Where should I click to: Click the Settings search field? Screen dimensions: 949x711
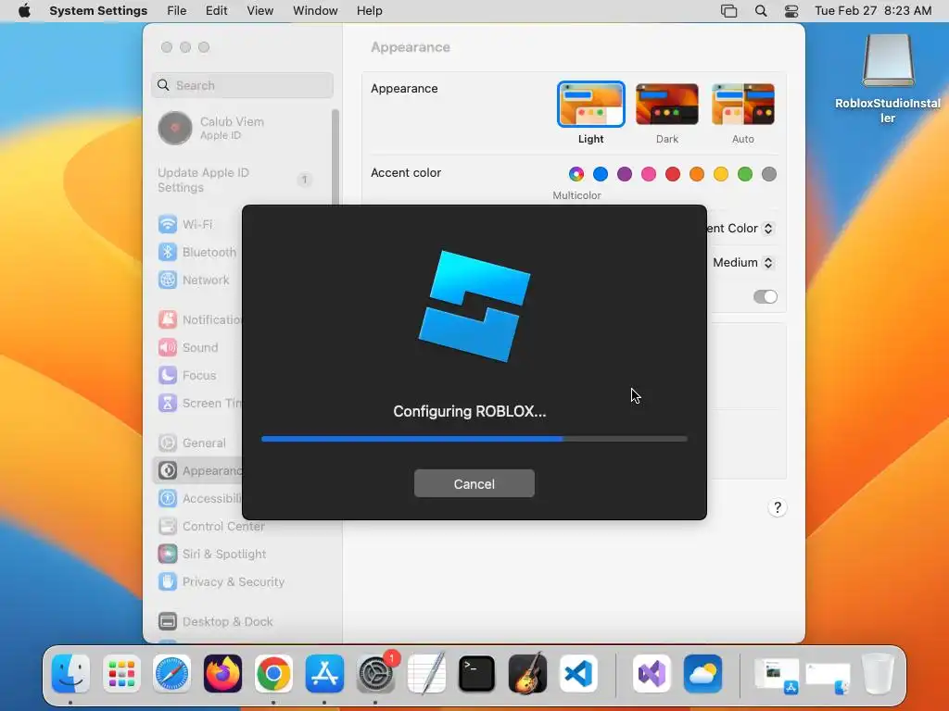click(x=242, y=85)
